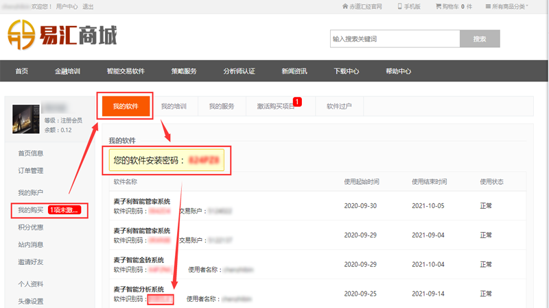The image size is (549, 308).
Task: Open 站内消息 in sidebar
Action: pyautogui.click(x=31, y=245)
